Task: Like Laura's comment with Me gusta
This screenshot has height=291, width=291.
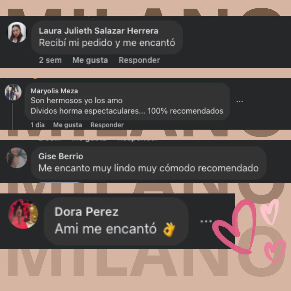Action: pyautogui.click(x=90, y=60)
